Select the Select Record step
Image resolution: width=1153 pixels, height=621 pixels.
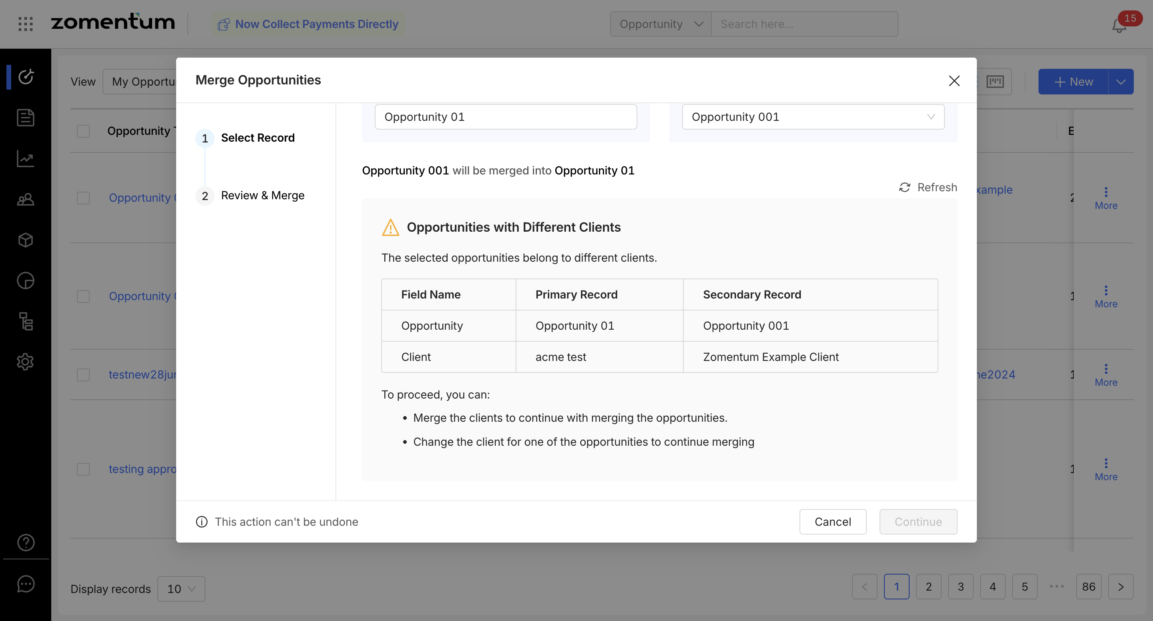tap(257, 138)
